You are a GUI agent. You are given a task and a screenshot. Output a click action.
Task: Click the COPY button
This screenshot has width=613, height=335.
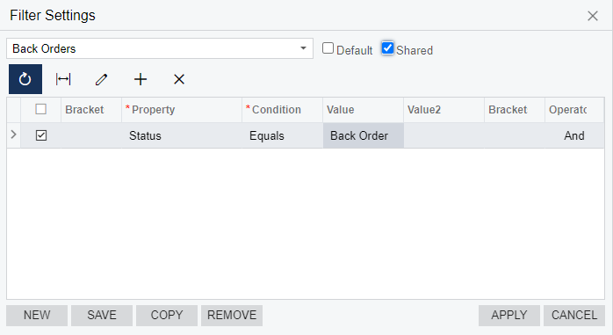[167, 316]
